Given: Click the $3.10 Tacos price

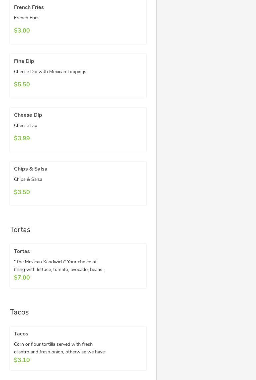Looking at the screenshot, I should point(22,360).
